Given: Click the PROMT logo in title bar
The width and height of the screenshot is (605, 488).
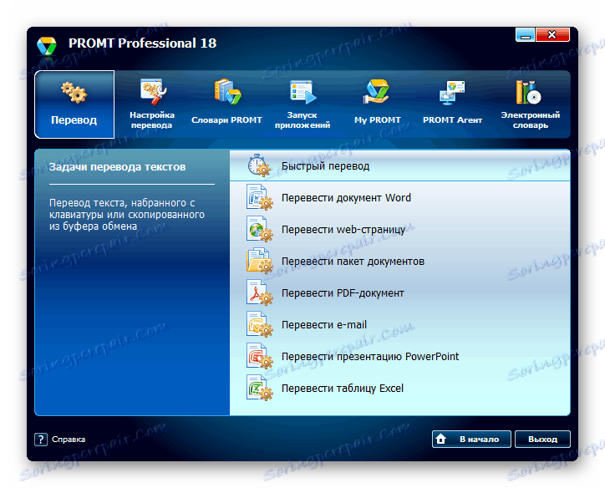Looking at the screenshot, I should [47, 46].
